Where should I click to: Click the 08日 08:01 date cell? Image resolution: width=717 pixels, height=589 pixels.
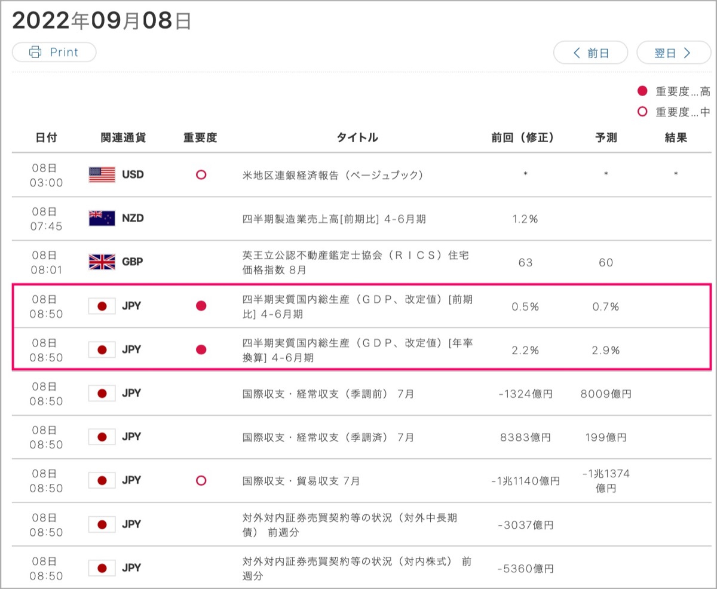coord(46,262)
